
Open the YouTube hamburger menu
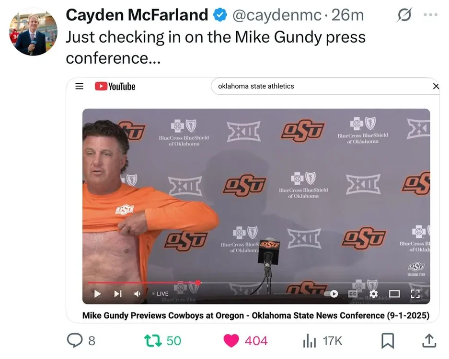point(80,86)
